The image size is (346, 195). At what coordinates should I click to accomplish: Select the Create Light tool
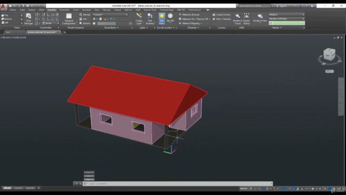coord(139,18)
